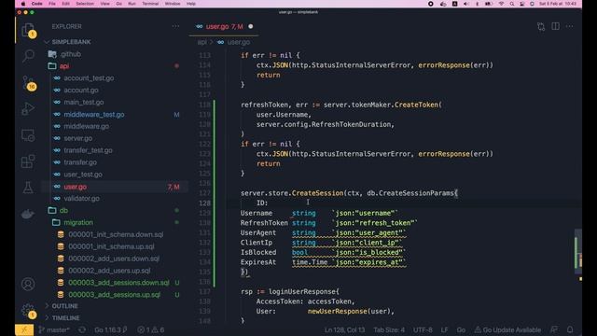
Task: Open changes compare icon in editor toolbar
Action: (541, 26)
